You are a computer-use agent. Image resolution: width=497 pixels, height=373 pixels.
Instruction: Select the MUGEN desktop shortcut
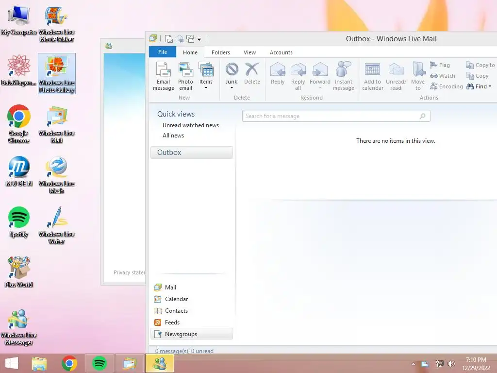[x=19, y=171]
